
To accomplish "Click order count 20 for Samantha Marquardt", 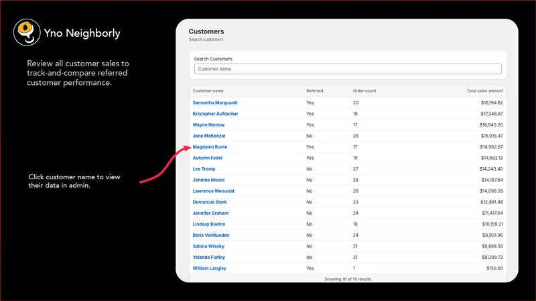I will tap(356, 103).
